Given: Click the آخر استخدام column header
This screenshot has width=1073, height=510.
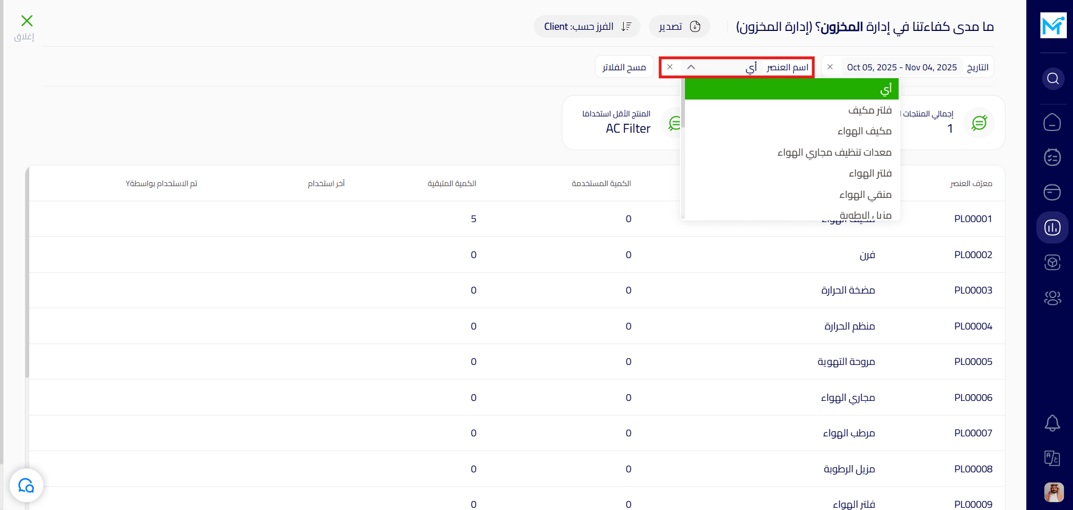Looking at the screenshot, I should (326, 183).
